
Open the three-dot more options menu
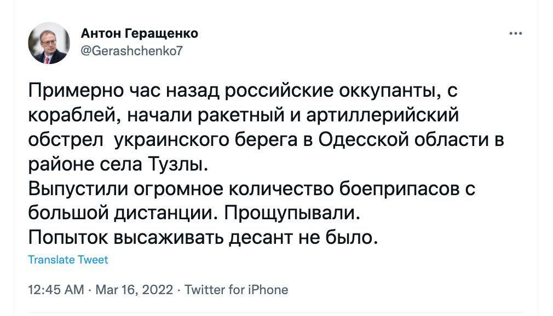516,33
